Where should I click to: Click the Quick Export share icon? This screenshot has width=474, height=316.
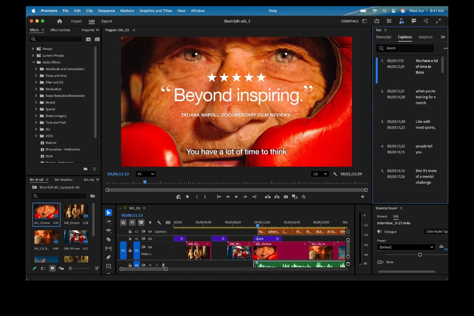[x=377, y=21]
